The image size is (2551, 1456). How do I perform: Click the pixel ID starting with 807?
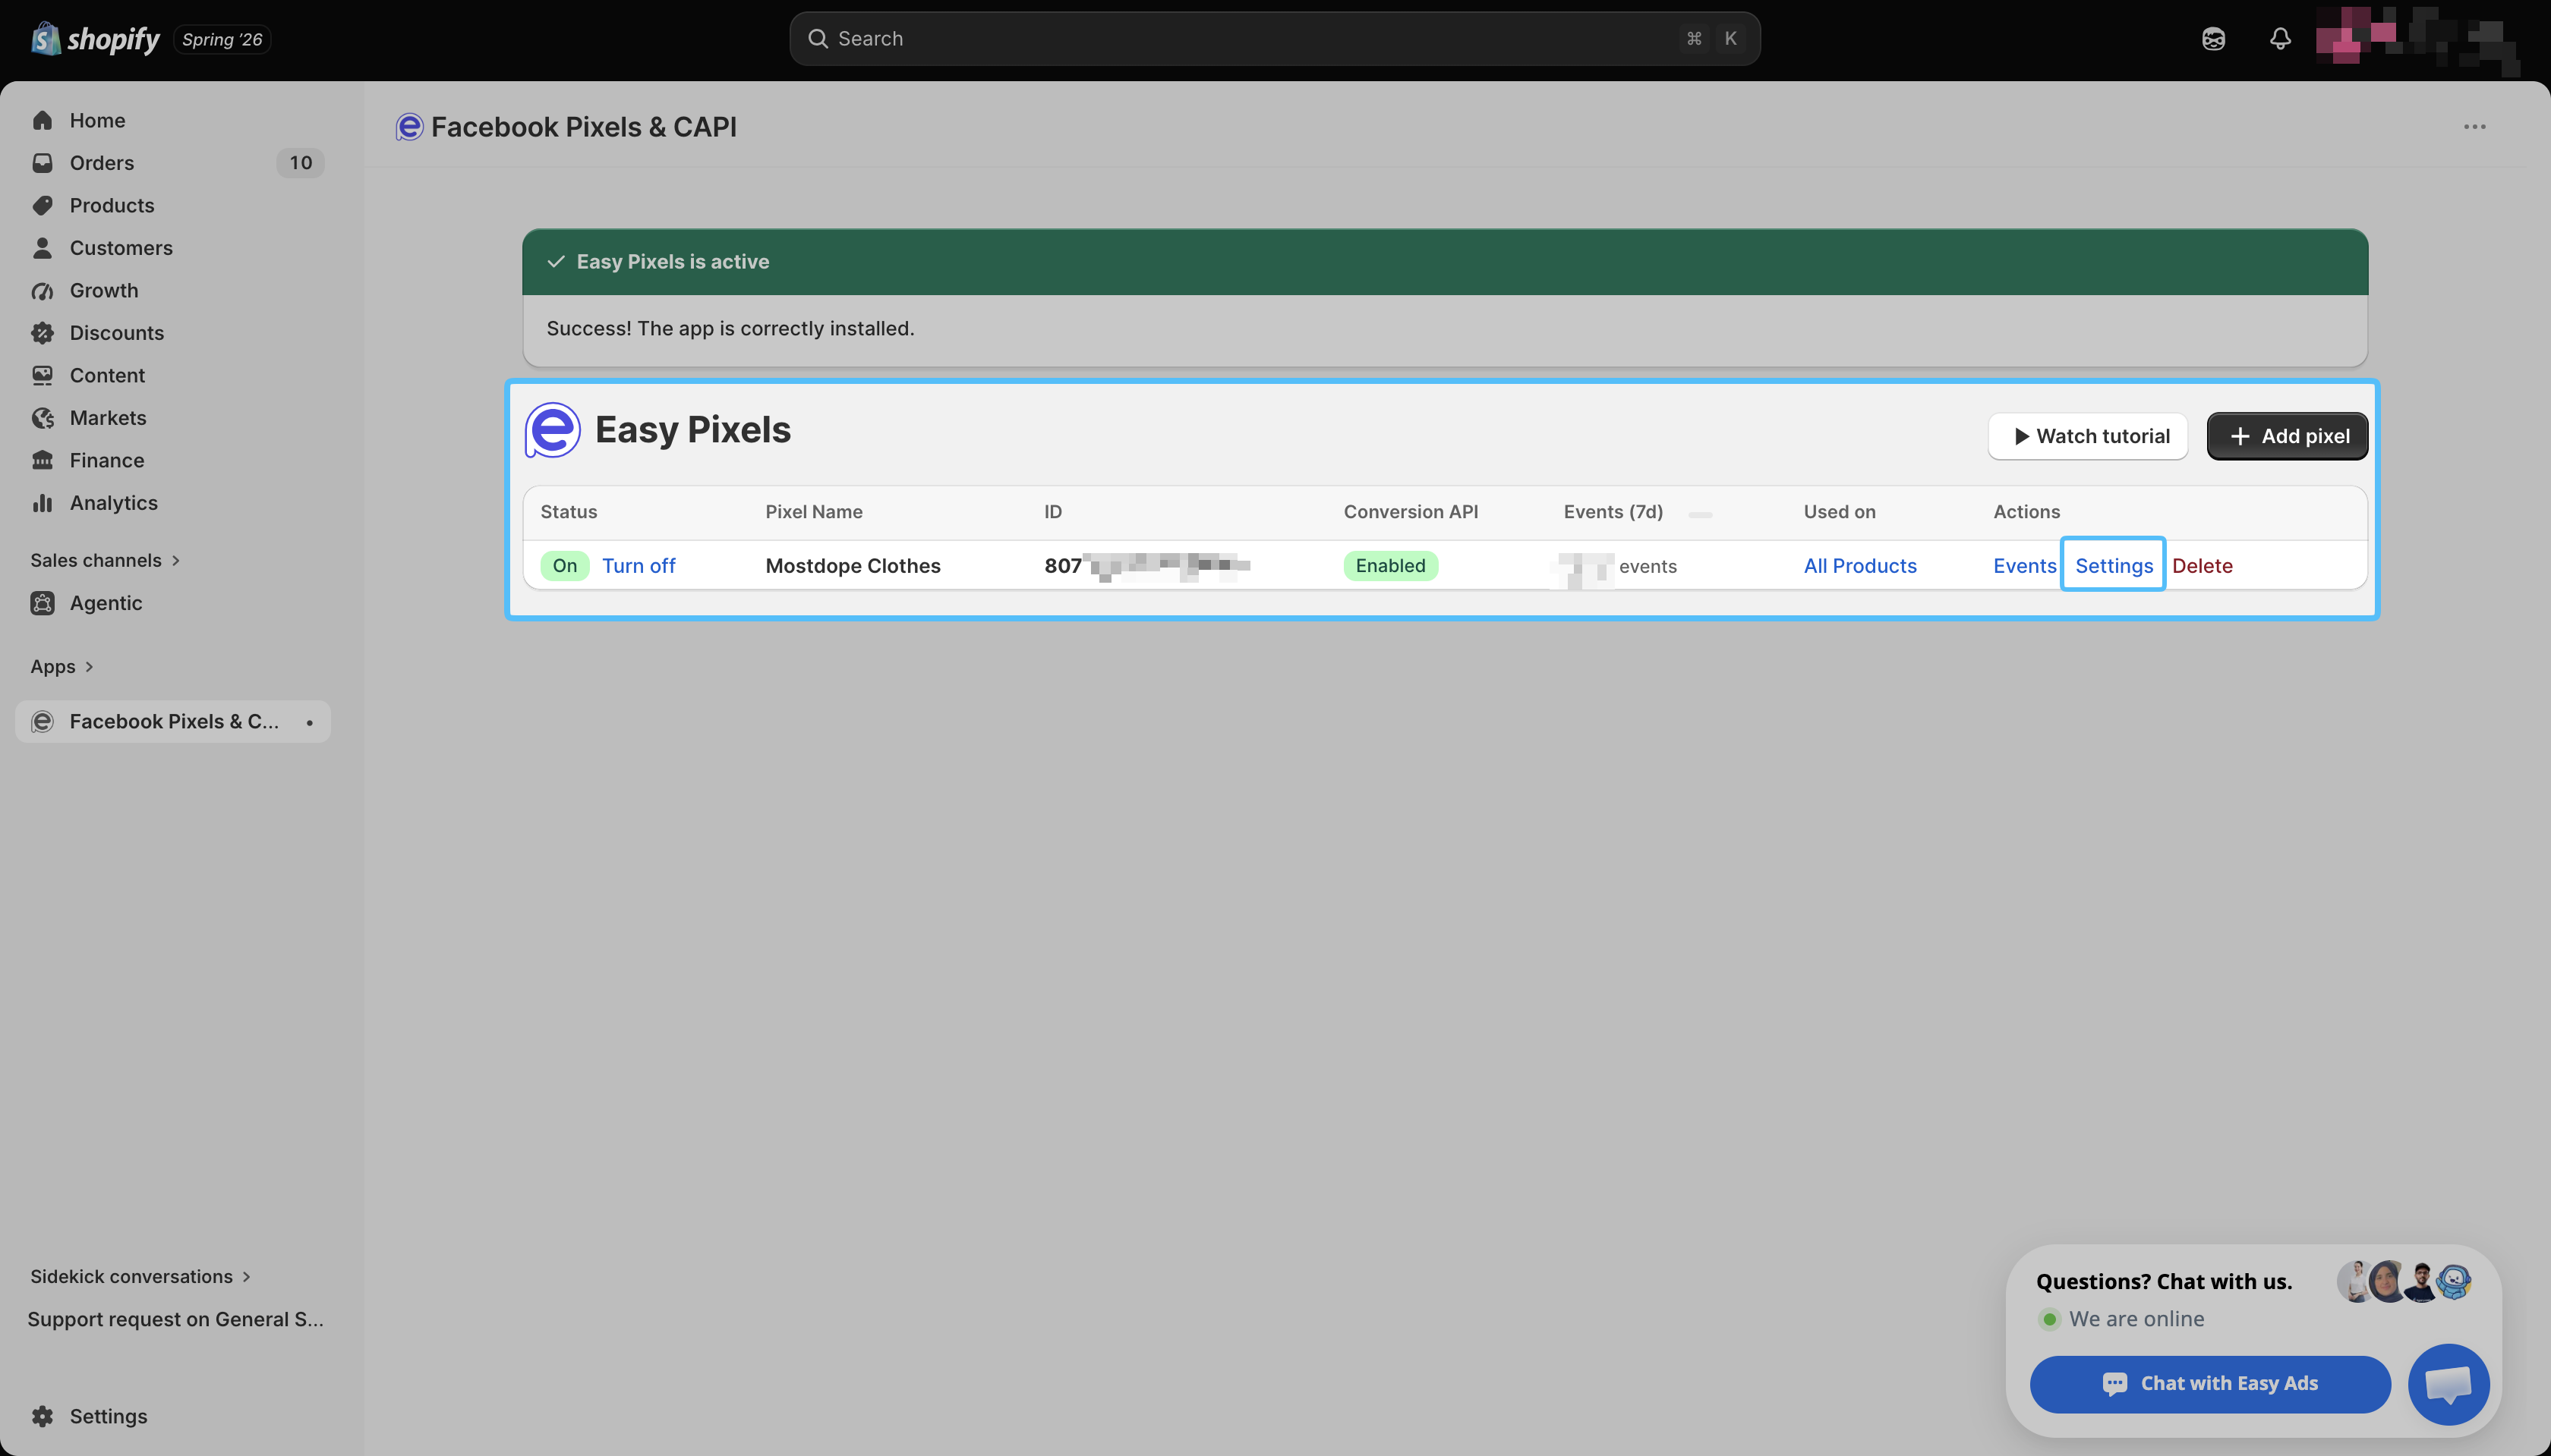pyautogui.click(x=1146, y=566)
